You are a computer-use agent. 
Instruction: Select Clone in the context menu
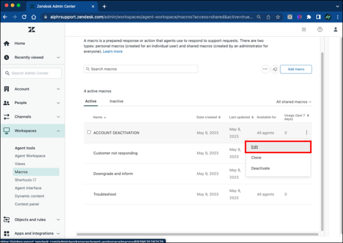[278, 158]
